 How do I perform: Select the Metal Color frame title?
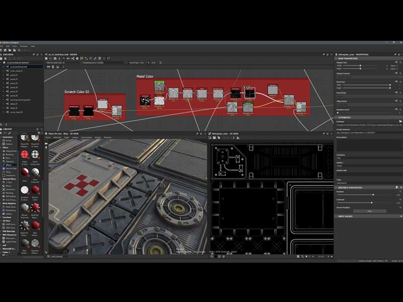click(145, 77)
